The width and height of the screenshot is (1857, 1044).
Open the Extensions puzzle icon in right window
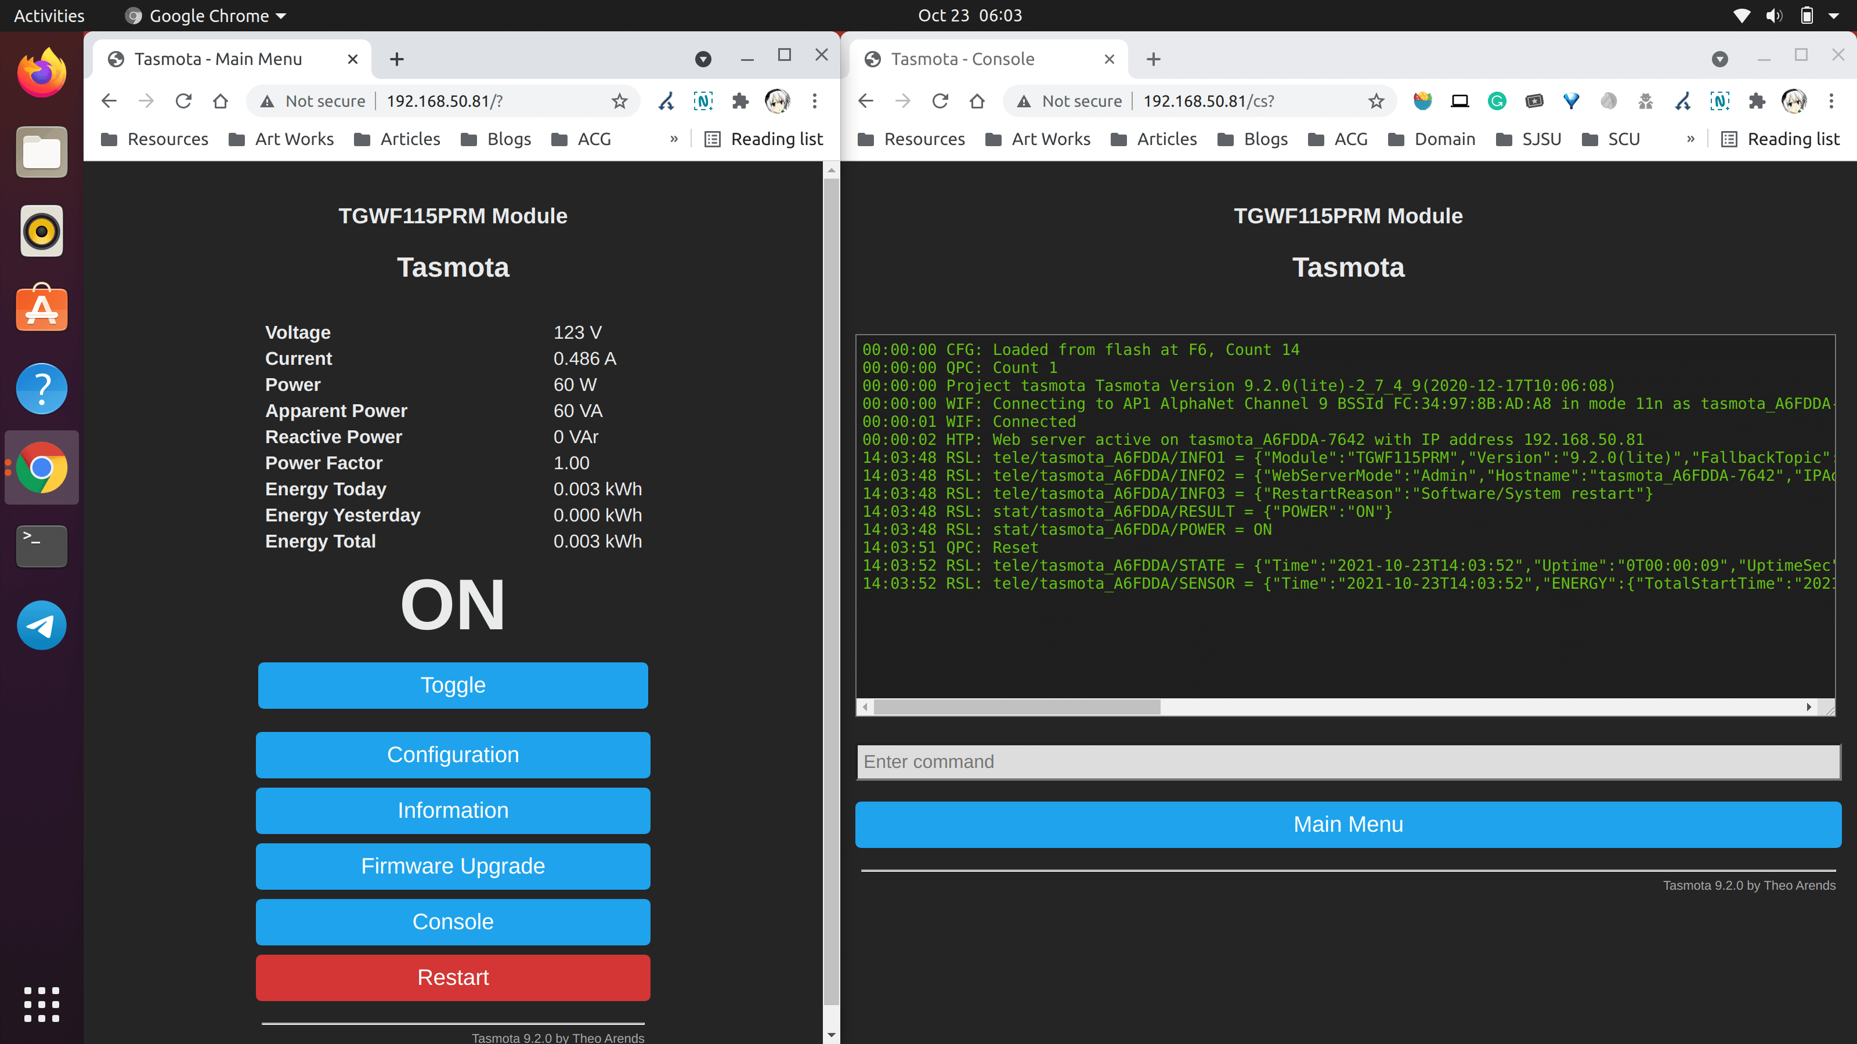[x=1757, y=101]
